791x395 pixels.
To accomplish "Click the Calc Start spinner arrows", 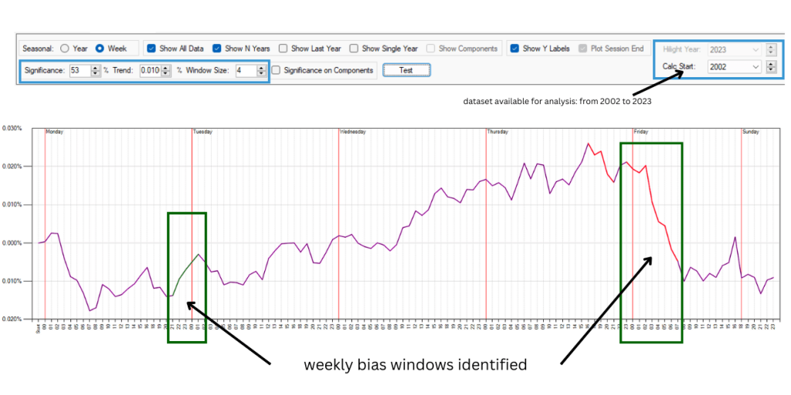I will click(x=771, y=66).
